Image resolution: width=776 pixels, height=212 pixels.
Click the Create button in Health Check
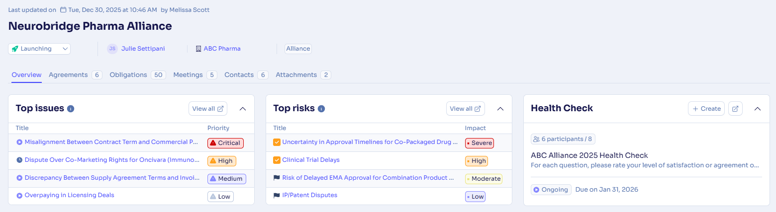click(706, 109)
